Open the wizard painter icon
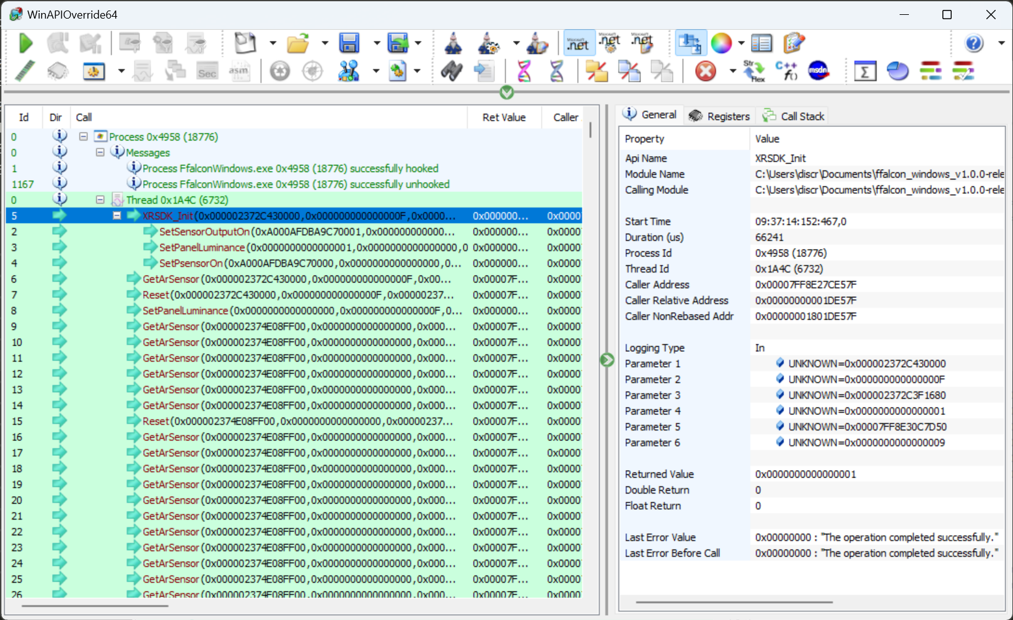1013x620 pixels. click(x=537, y=43)
